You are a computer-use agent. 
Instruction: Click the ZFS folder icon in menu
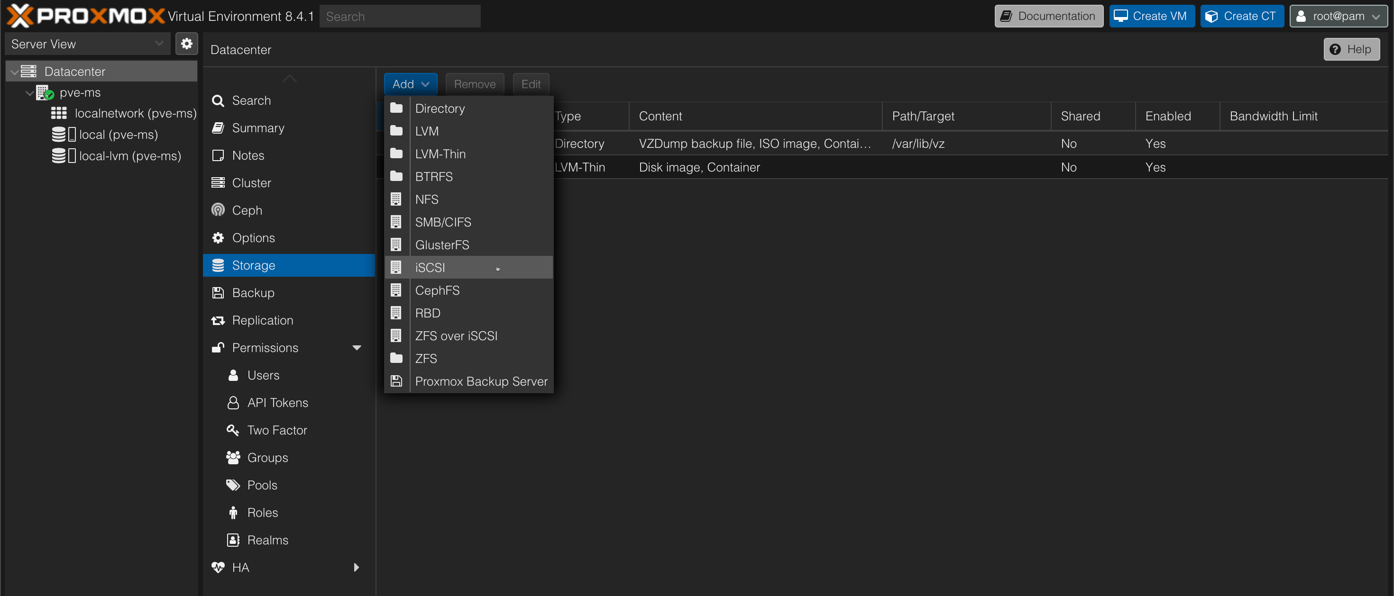[x=396, y=359]
